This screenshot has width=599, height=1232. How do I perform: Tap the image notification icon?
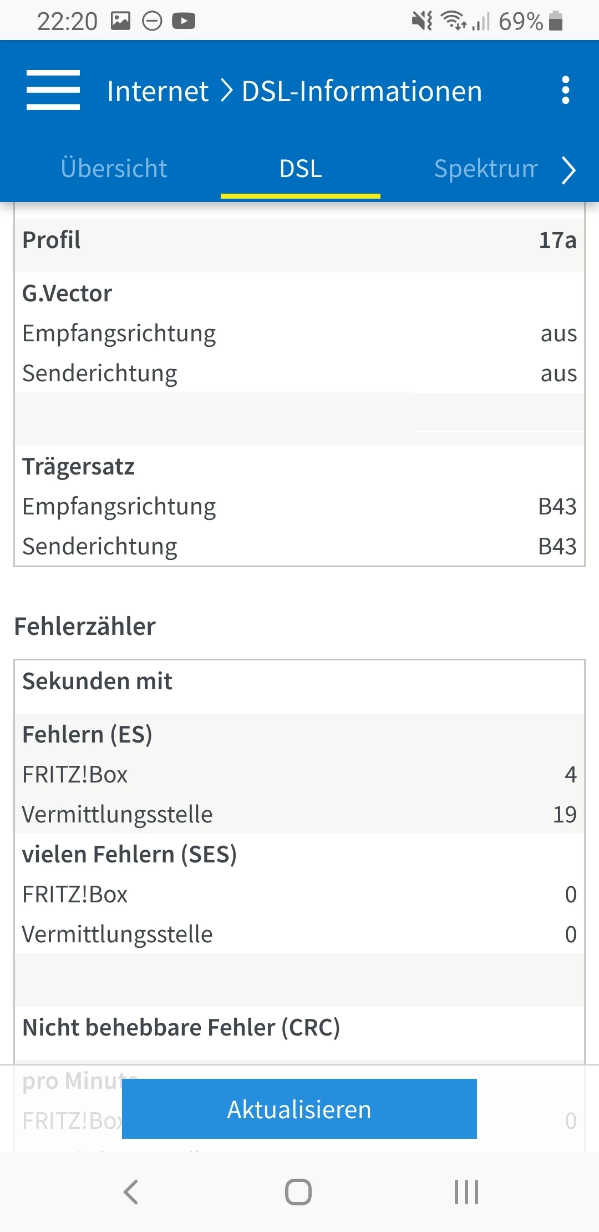[120, 21]
